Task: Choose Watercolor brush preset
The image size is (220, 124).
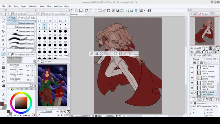Action: (21, 44)
